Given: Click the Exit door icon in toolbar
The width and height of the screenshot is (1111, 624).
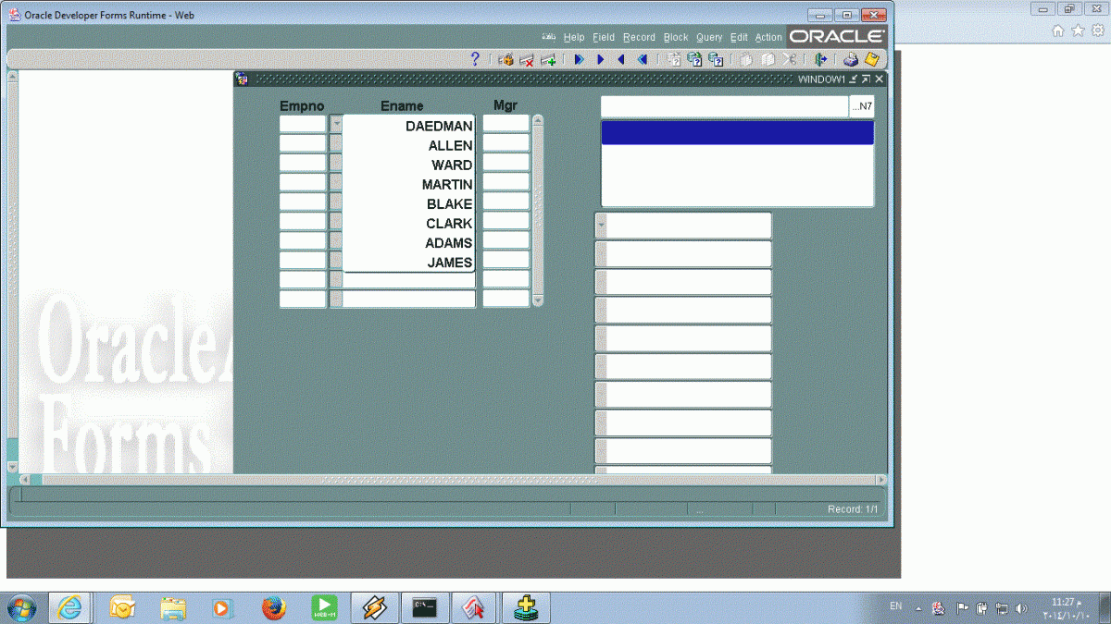Looking at the screenshot, I should [820, 59].
